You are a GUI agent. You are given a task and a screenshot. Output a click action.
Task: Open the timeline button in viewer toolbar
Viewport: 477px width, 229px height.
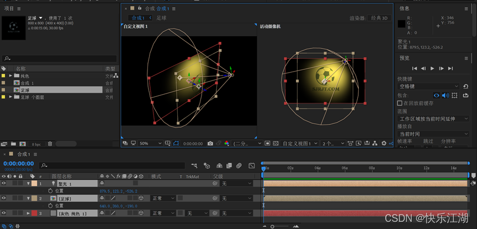point(367,143)
